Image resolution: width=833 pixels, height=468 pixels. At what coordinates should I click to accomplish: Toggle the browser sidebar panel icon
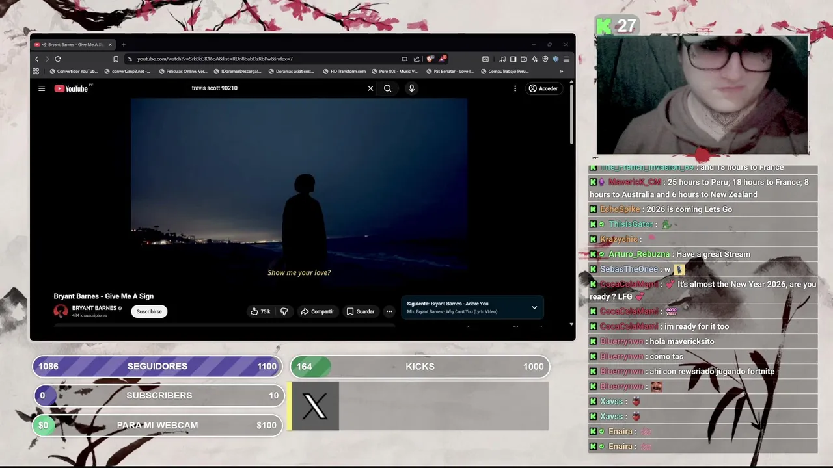coord(513,58)
